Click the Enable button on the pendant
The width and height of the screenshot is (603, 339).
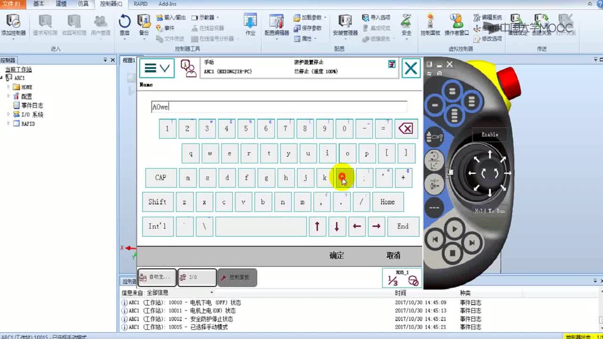(489, 135)
